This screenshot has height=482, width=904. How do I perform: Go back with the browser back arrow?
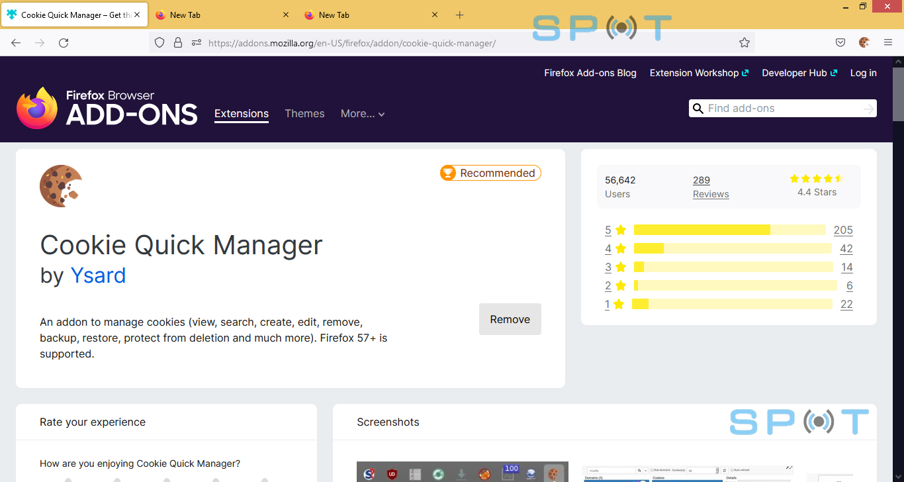point(16,42)
